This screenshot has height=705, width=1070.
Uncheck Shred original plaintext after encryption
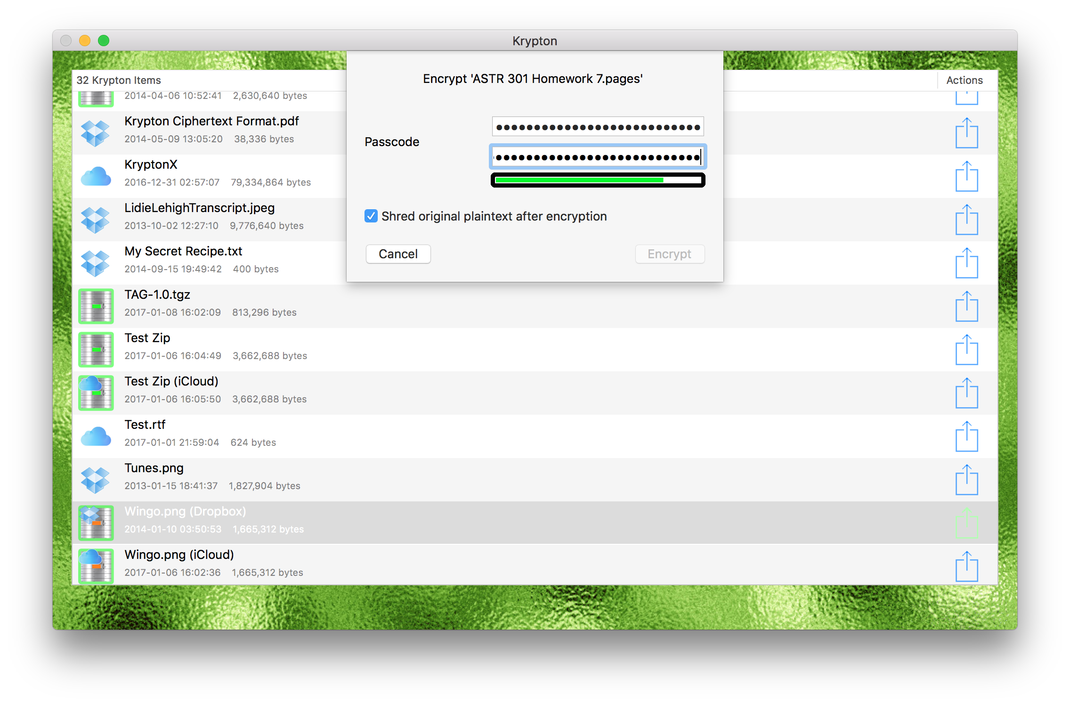371,216
